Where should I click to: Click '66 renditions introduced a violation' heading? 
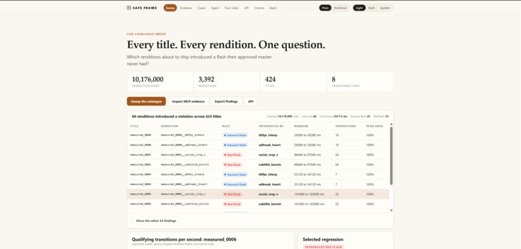pyautogui.click(x=176, y=116)
